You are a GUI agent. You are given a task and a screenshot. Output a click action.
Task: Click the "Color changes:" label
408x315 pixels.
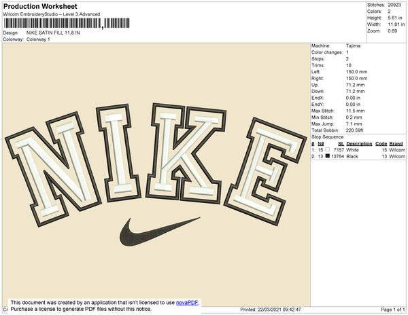click(x=327, y=52)
